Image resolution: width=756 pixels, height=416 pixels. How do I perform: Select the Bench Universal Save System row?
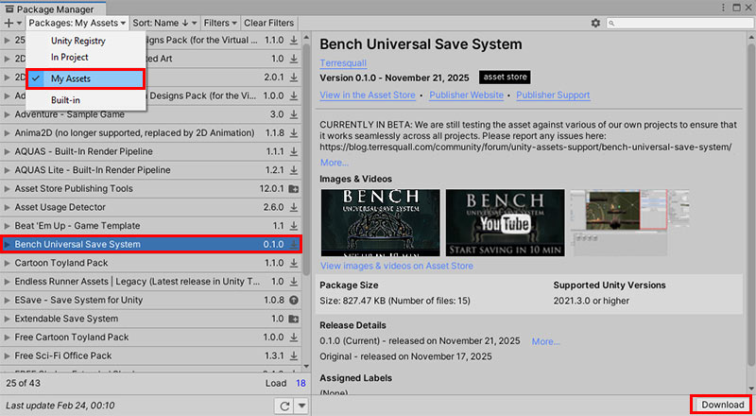click(151, 244)
